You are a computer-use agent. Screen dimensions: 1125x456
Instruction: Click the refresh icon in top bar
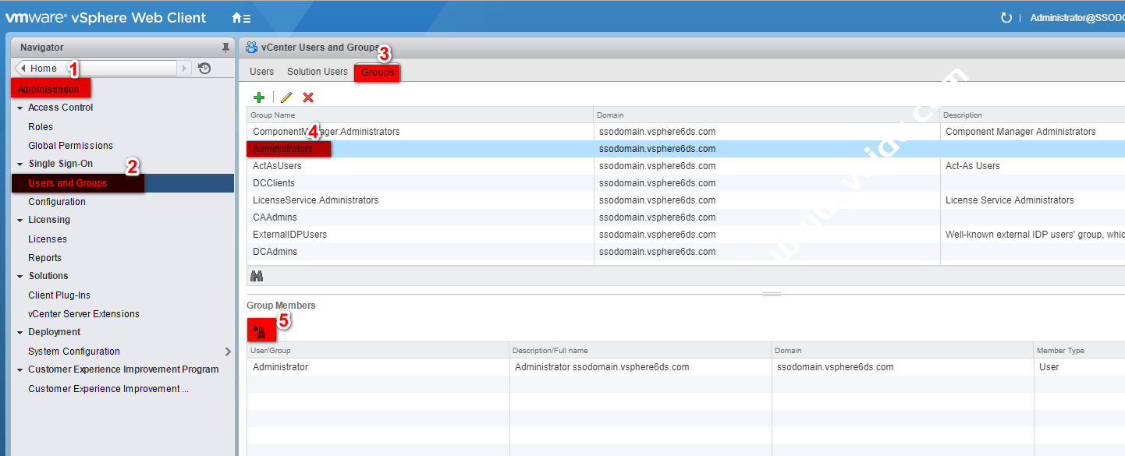click(x=1006, y=18)
